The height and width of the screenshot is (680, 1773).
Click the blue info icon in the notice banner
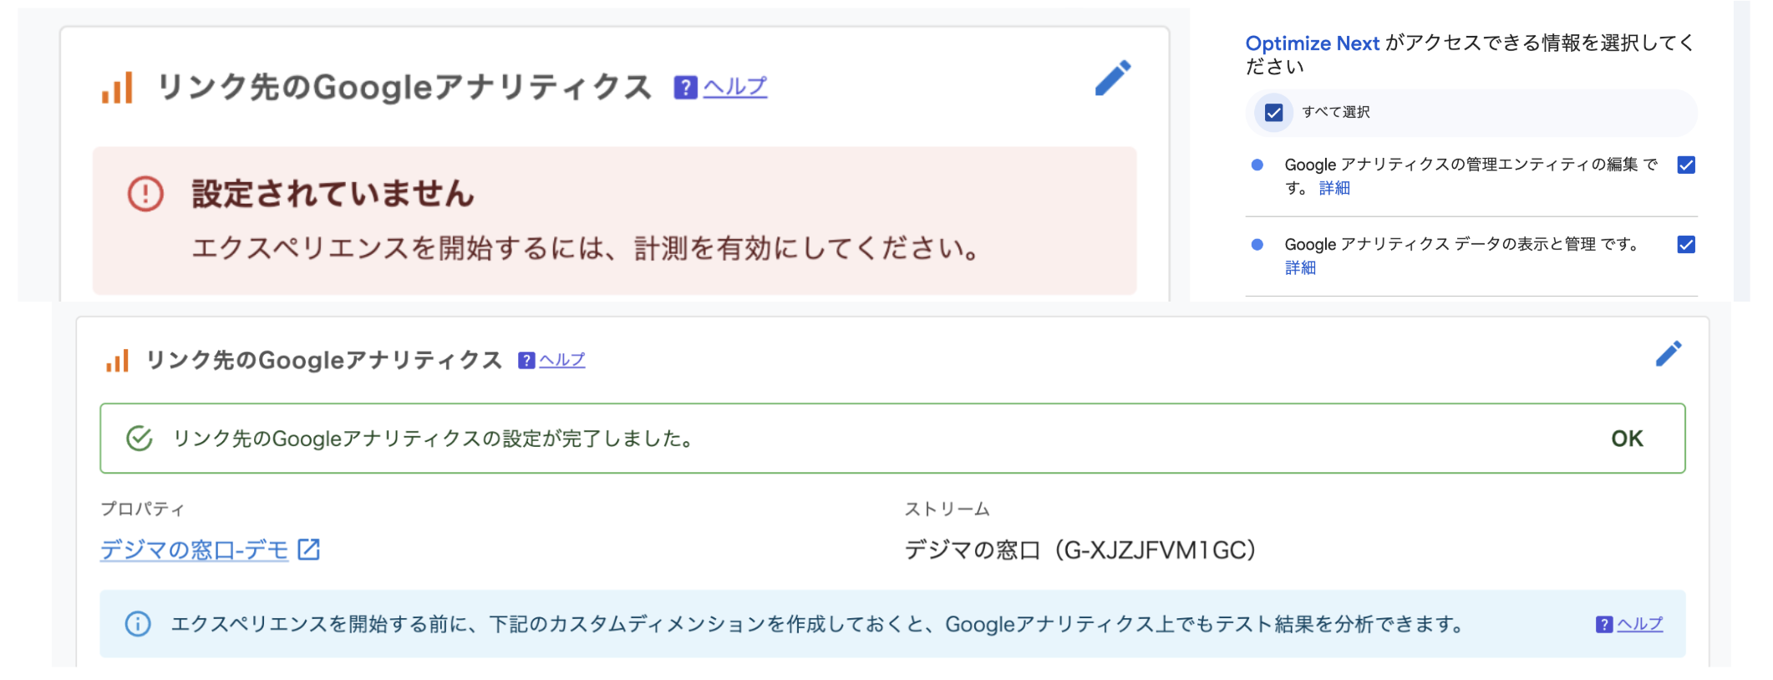[x=138, y=624]
